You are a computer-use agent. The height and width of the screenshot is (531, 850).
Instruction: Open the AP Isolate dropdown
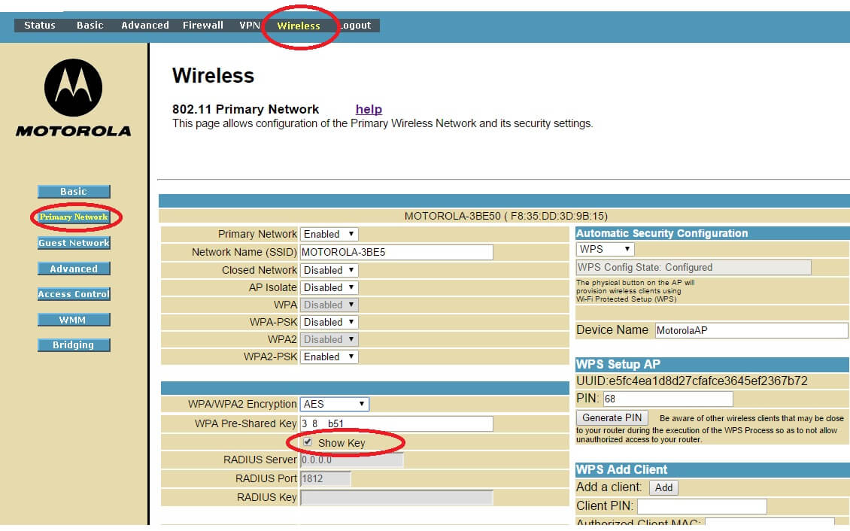[x=329, y=287]
